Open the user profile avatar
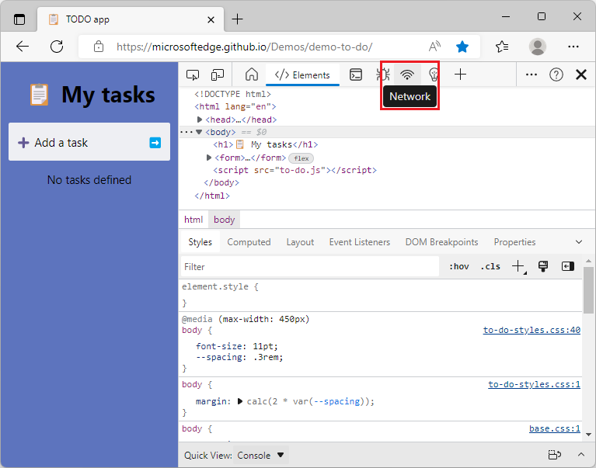The image size is (596, 468). (x=538, y=47)
